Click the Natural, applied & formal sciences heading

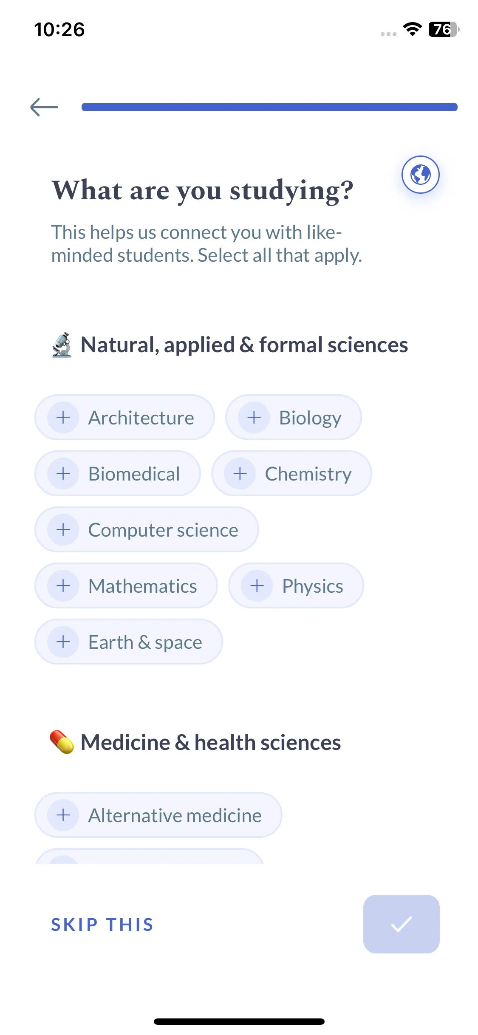(x=244, y=345)
